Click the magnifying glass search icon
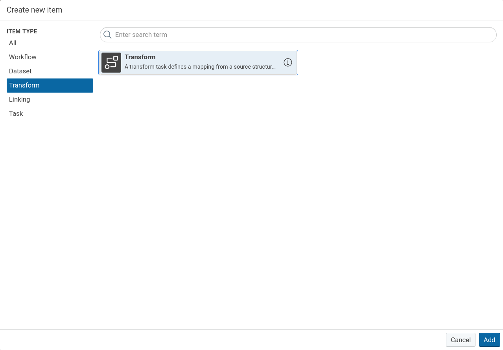503x350 pixels. point(107,35)
